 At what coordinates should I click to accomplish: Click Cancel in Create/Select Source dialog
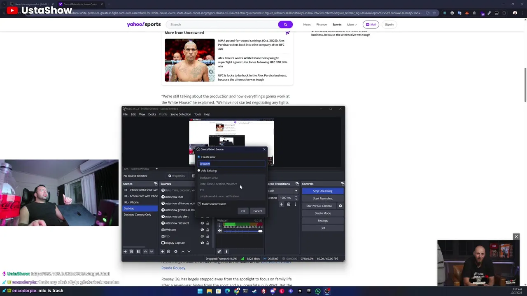(257, 211)
